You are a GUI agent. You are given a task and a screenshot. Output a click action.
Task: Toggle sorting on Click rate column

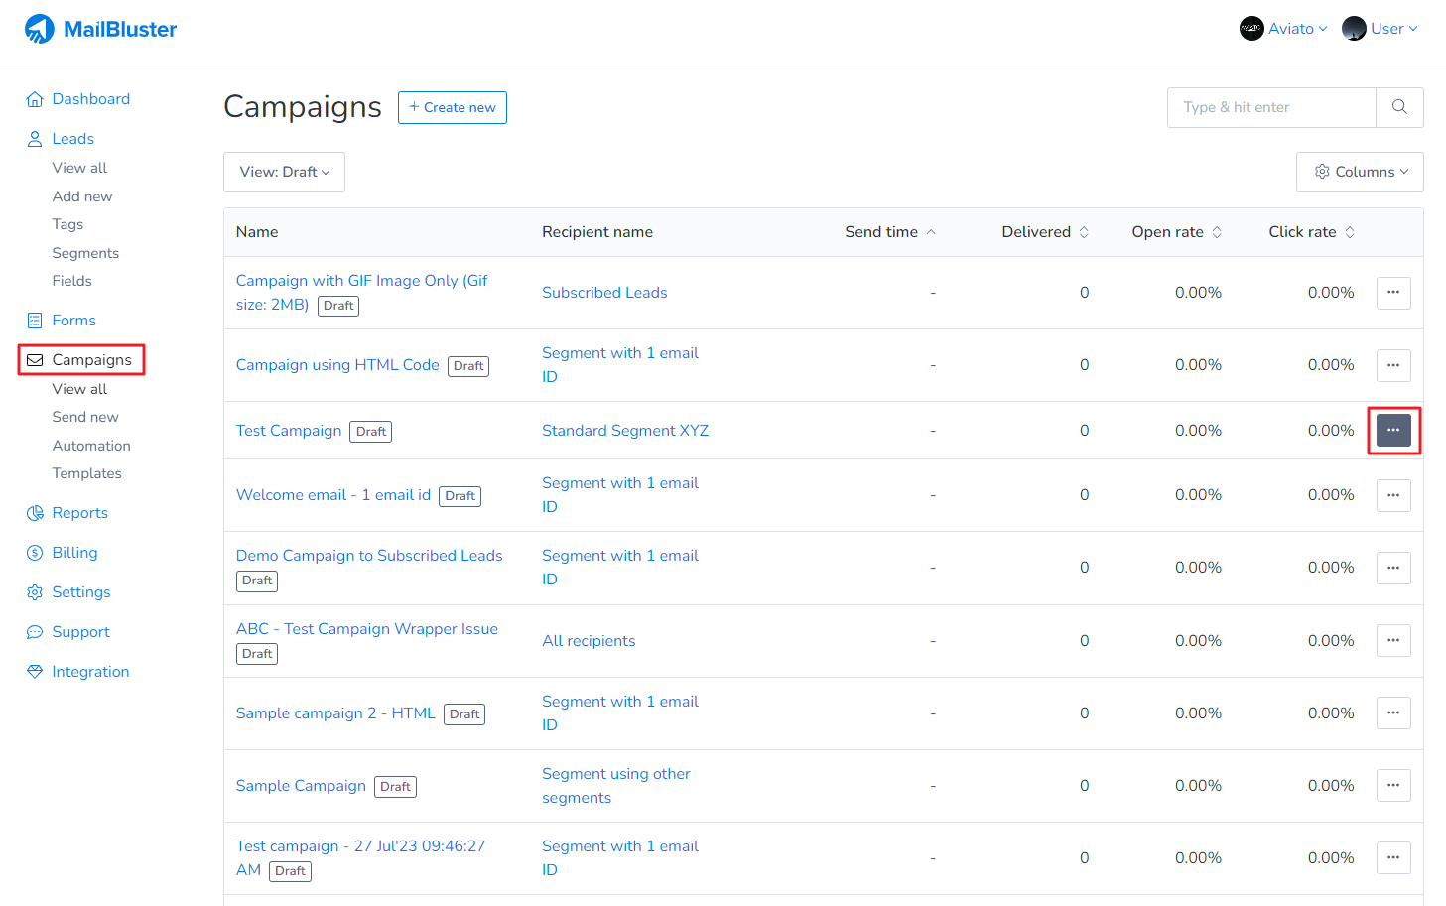click(x=1350, y=232)
